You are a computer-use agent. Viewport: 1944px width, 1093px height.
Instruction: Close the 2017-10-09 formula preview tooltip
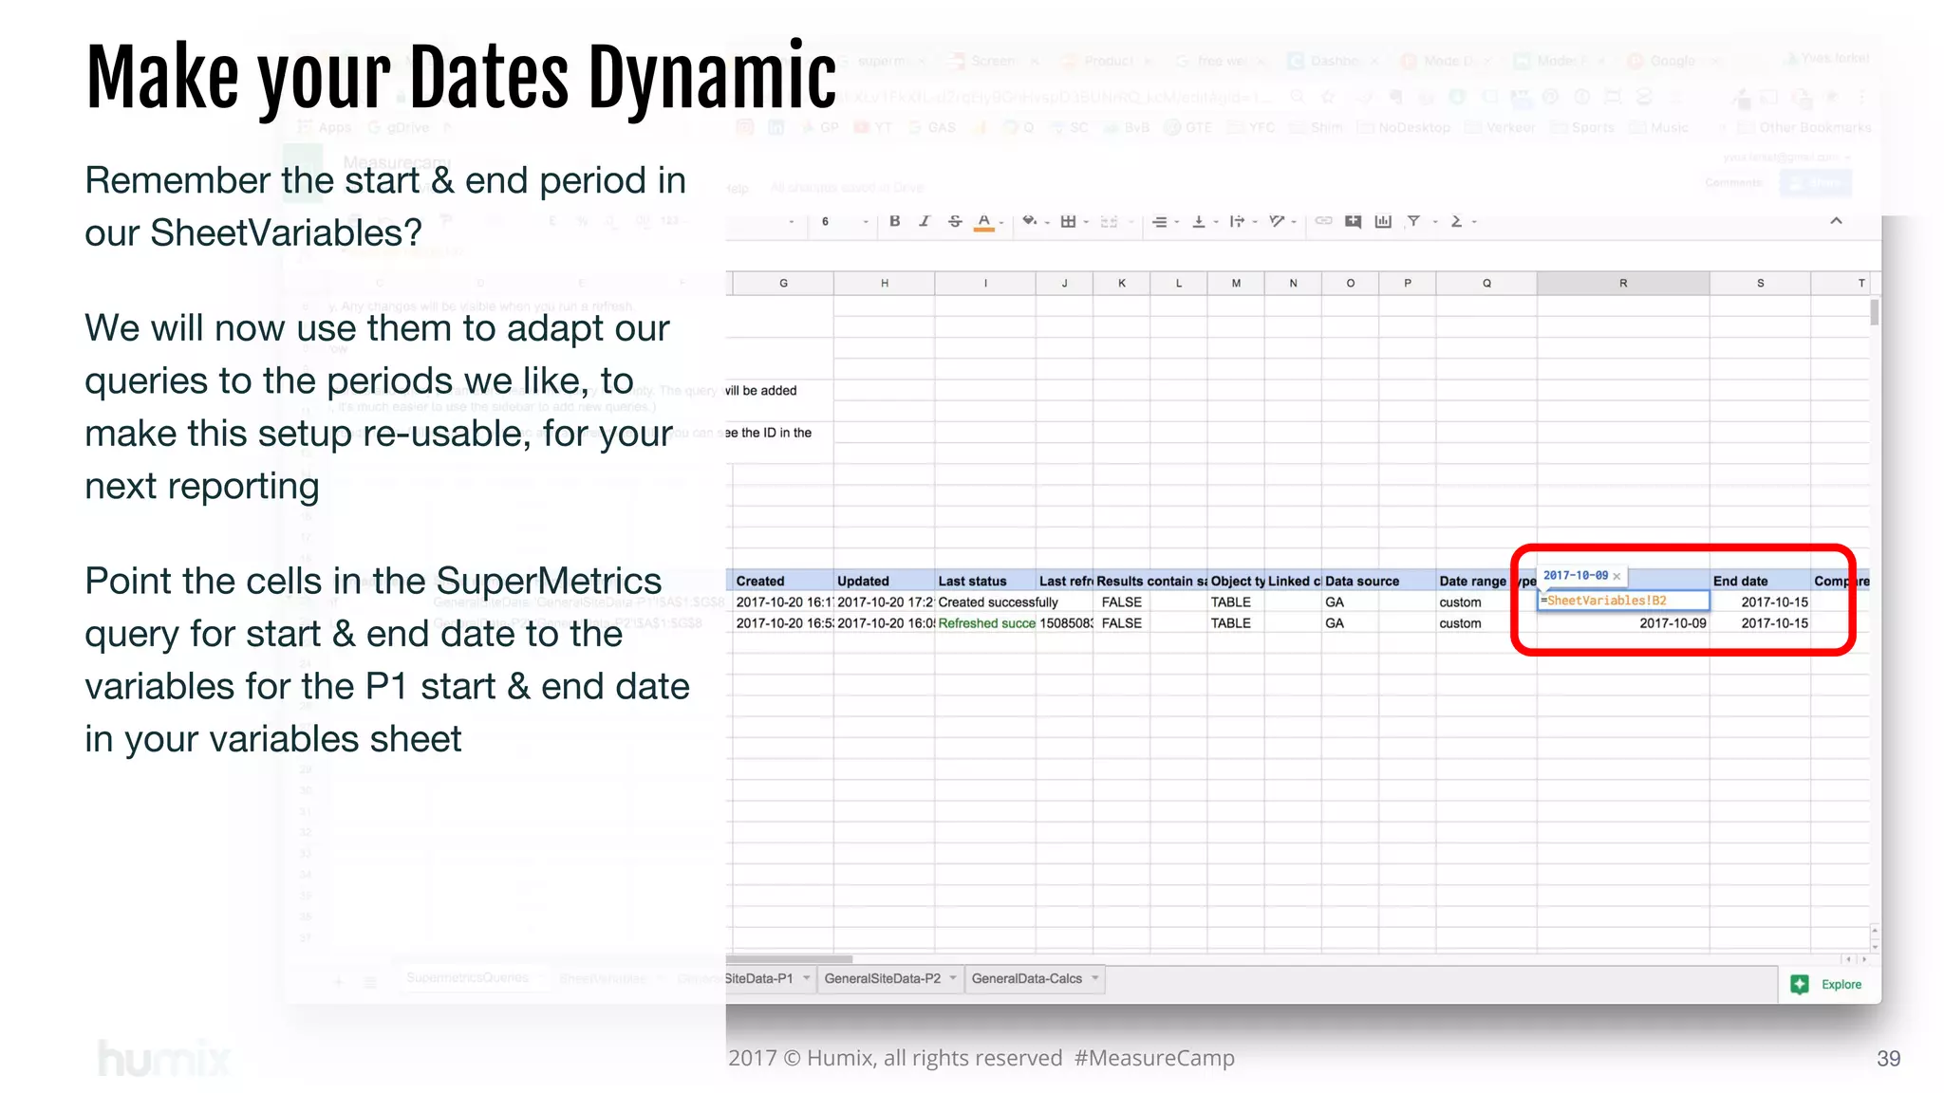[1617, 576]
